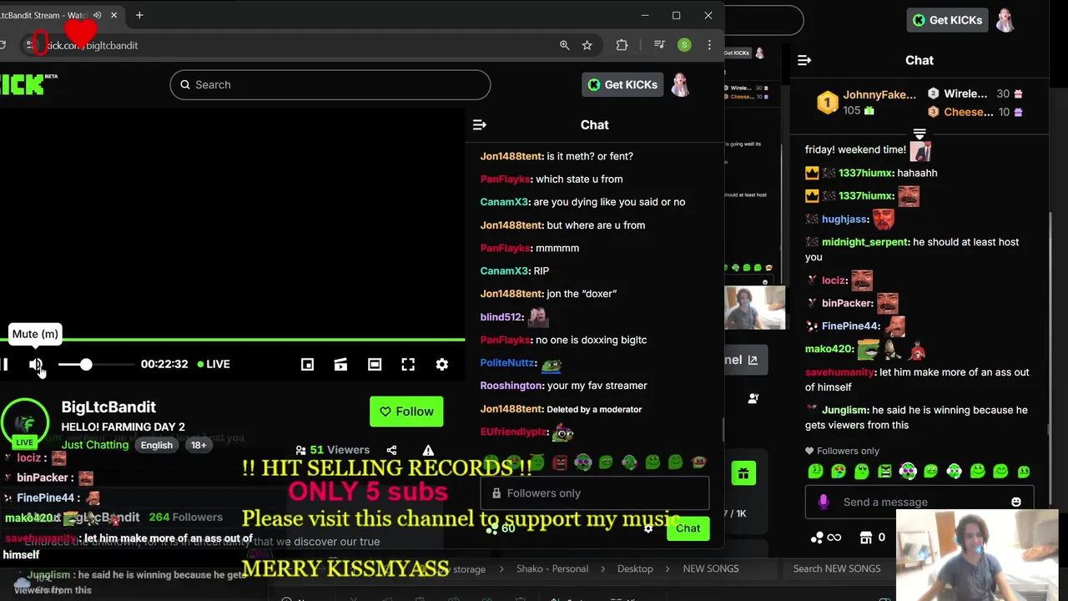Open midnight_serpent username in background chat
Viewport: 1068px width, 601px height.
864,242
